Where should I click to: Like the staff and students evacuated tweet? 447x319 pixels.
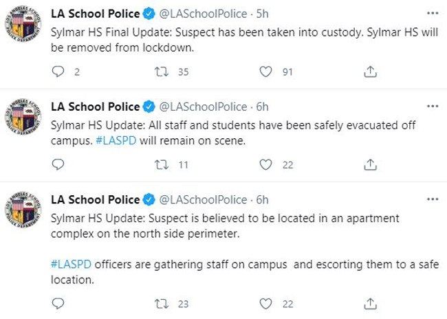265,164
